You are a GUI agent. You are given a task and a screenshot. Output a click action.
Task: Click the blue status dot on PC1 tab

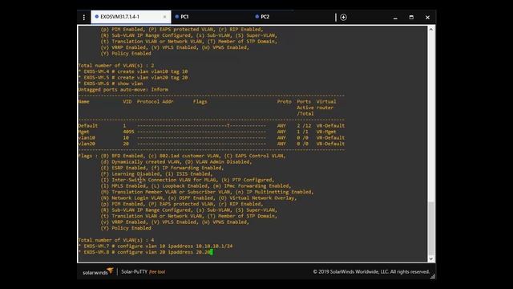[177, 16]
